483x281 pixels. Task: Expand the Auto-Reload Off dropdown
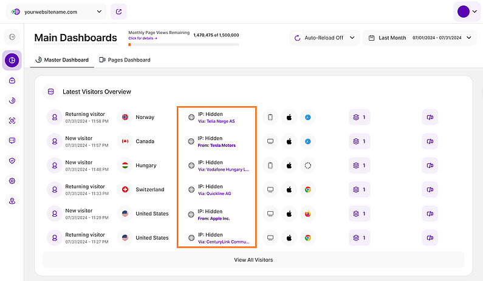click(324, 38)
